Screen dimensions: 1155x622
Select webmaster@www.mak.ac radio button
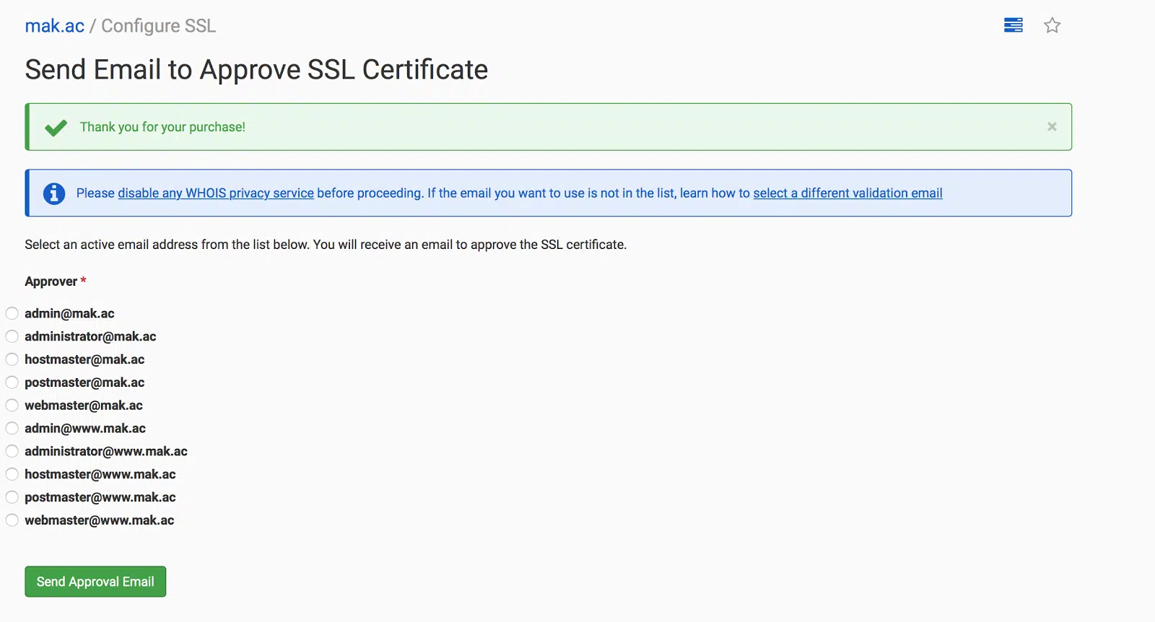pos(12,520)
